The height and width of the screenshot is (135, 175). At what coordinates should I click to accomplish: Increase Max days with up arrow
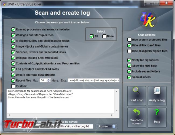point(49,79)
